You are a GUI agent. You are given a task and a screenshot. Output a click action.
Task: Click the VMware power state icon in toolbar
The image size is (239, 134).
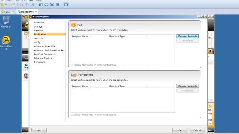(x=2, y=5)
